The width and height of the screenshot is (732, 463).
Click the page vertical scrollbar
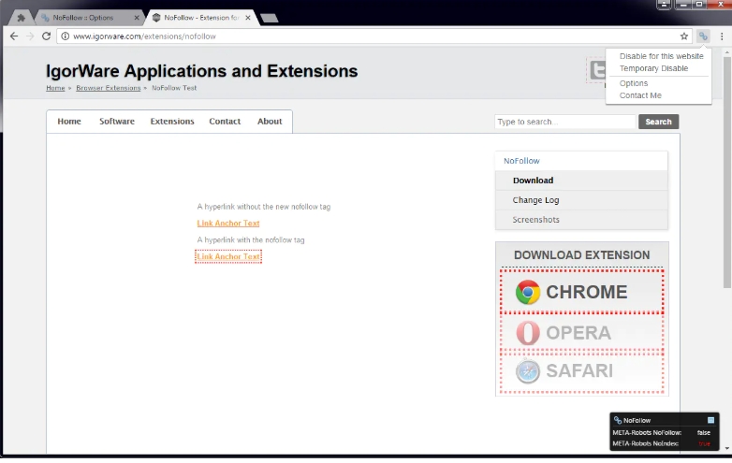click(x=727, y=172)
